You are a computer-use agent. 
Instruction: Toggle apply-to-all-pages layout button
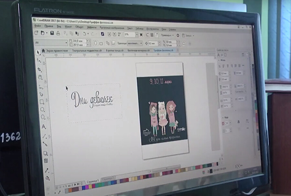108,43
